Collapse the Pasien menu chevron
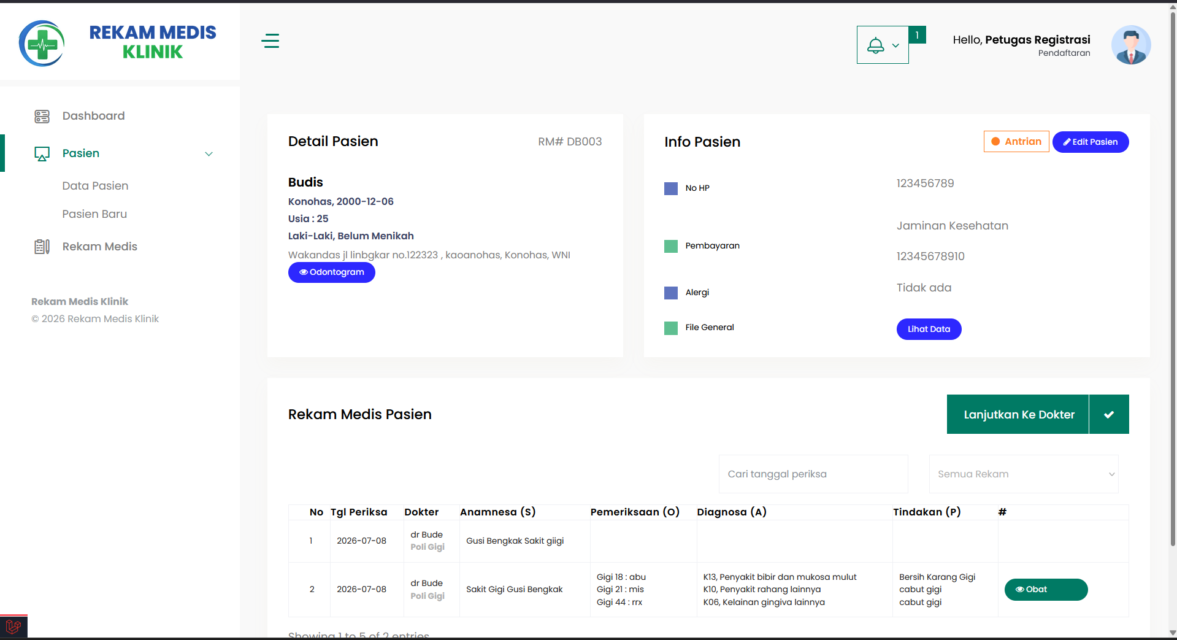The width and height of the screenshot is (1177, 640). [209, 154]
